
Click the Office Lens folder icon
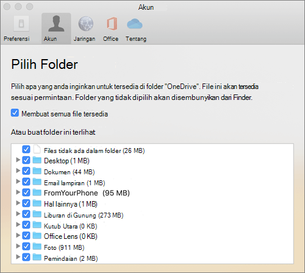(x=37, y=236)
